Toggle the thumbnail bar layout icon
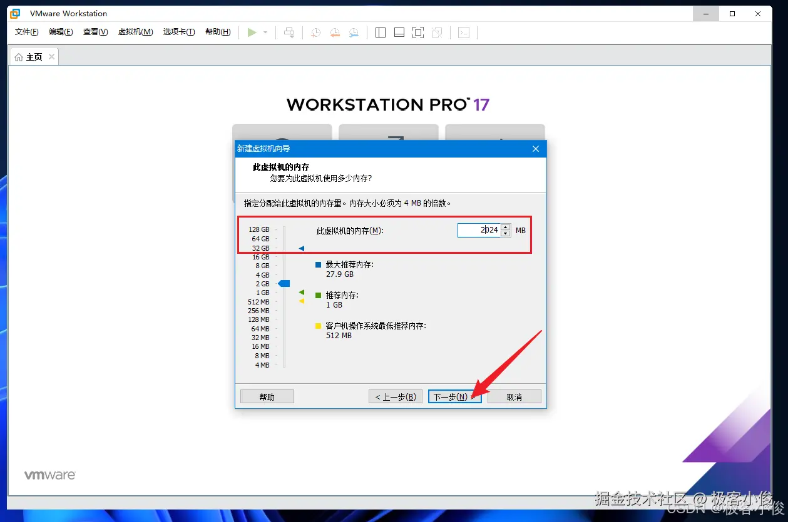This screenshot has height=522, width=788. pyautogui.click(x=399, y=33)
